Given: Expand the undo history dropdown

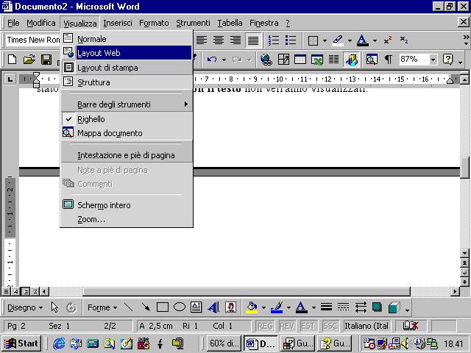Looking at the screenshot, I should (224, 60).
